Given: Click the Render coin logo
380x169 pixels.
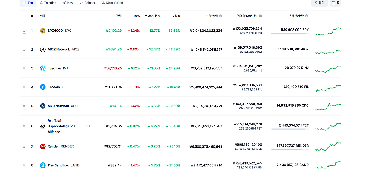Looking at the screenshot, I should [x=43, y=146].
